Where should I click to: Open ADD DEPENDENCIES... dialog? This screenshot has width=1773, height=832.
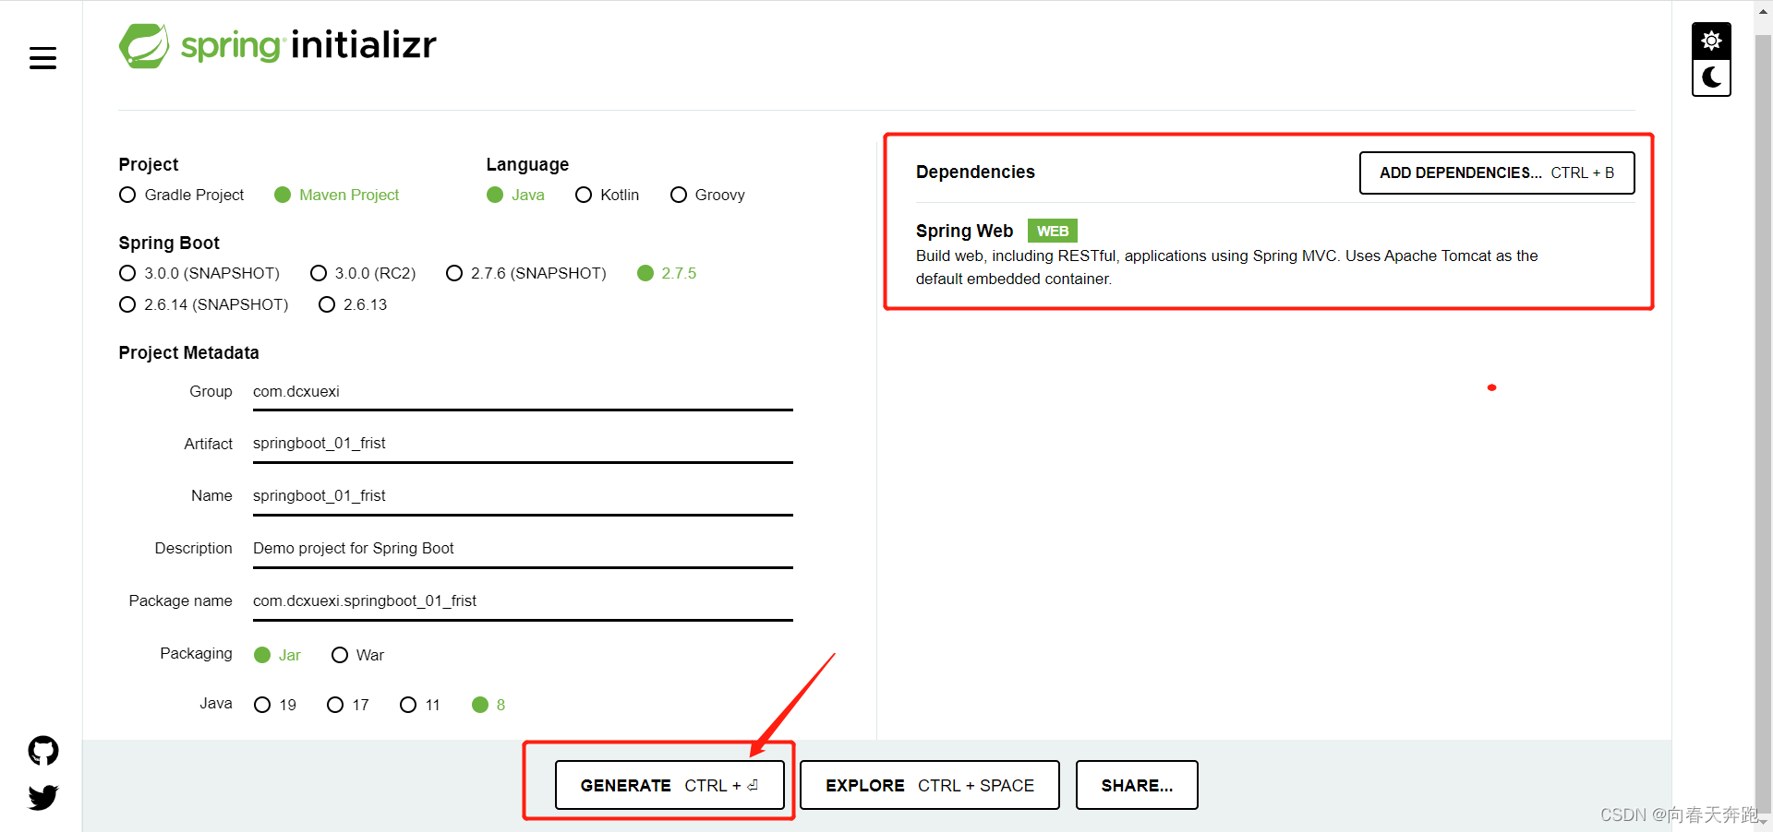(1497, 172)
